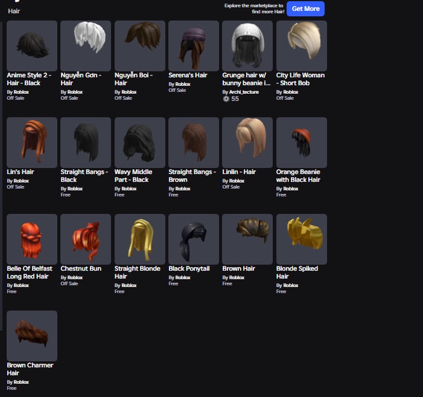The width and height of the screenshot is (423, 397).
Task: Select the Anime Style 2 Black hair thumbnail
Action: [32, 46]
